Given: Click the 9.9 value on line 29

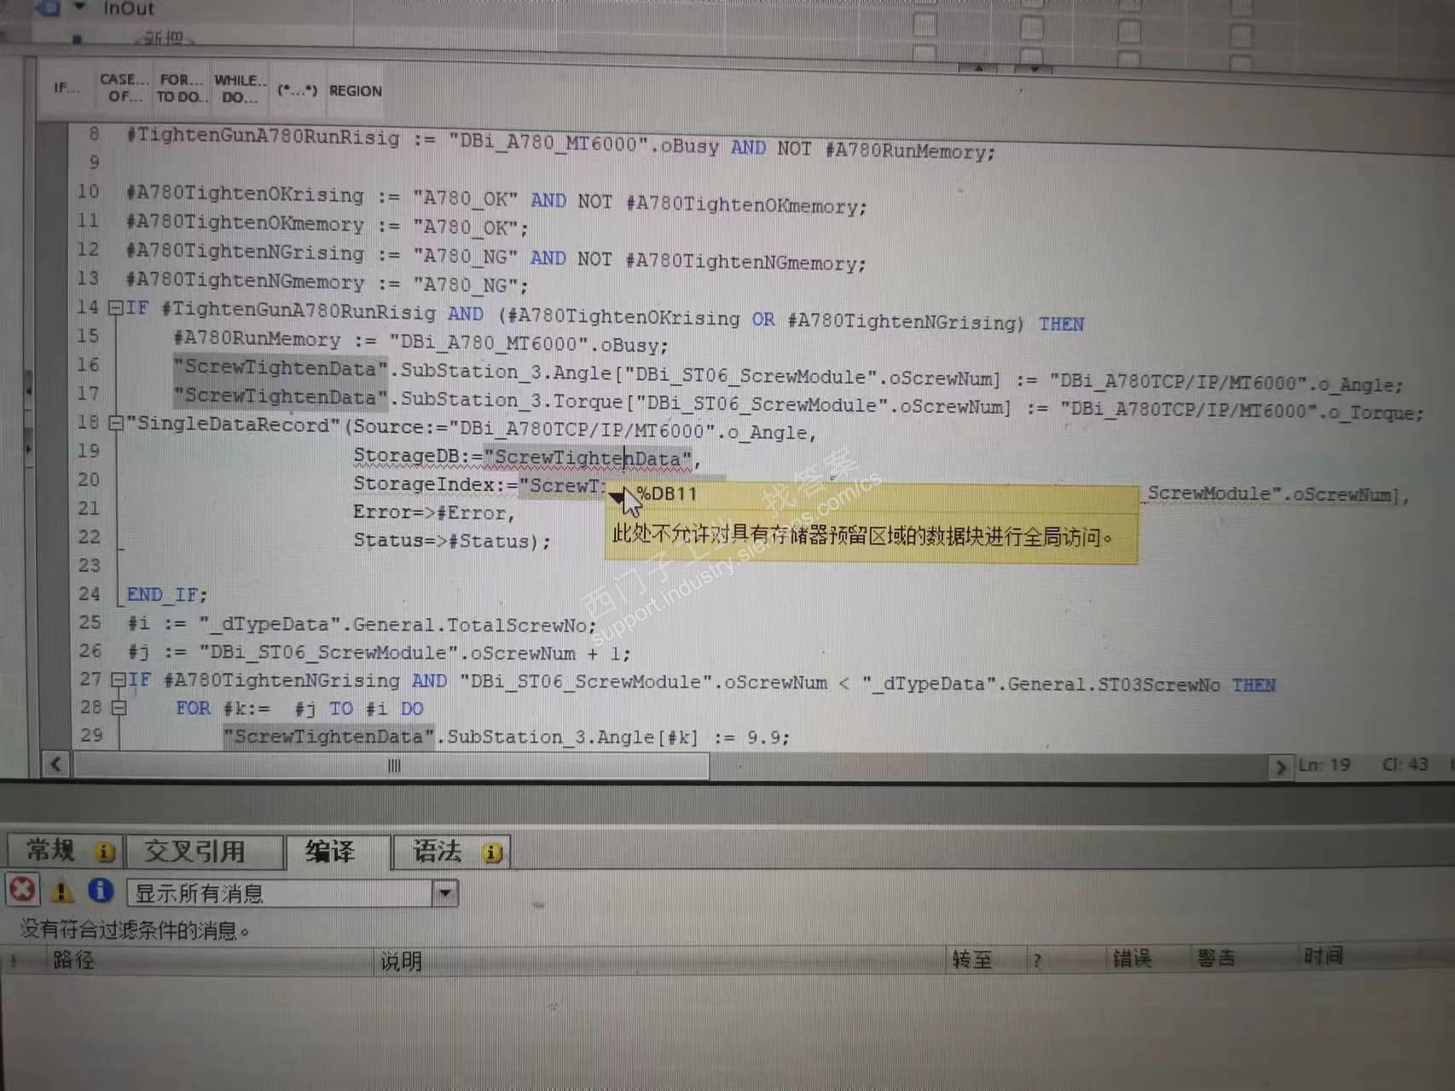Looking at the screenshot, I should (x=762, y=737).
